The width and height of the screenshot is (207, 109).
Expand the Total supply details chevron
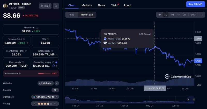coord(57,54)
